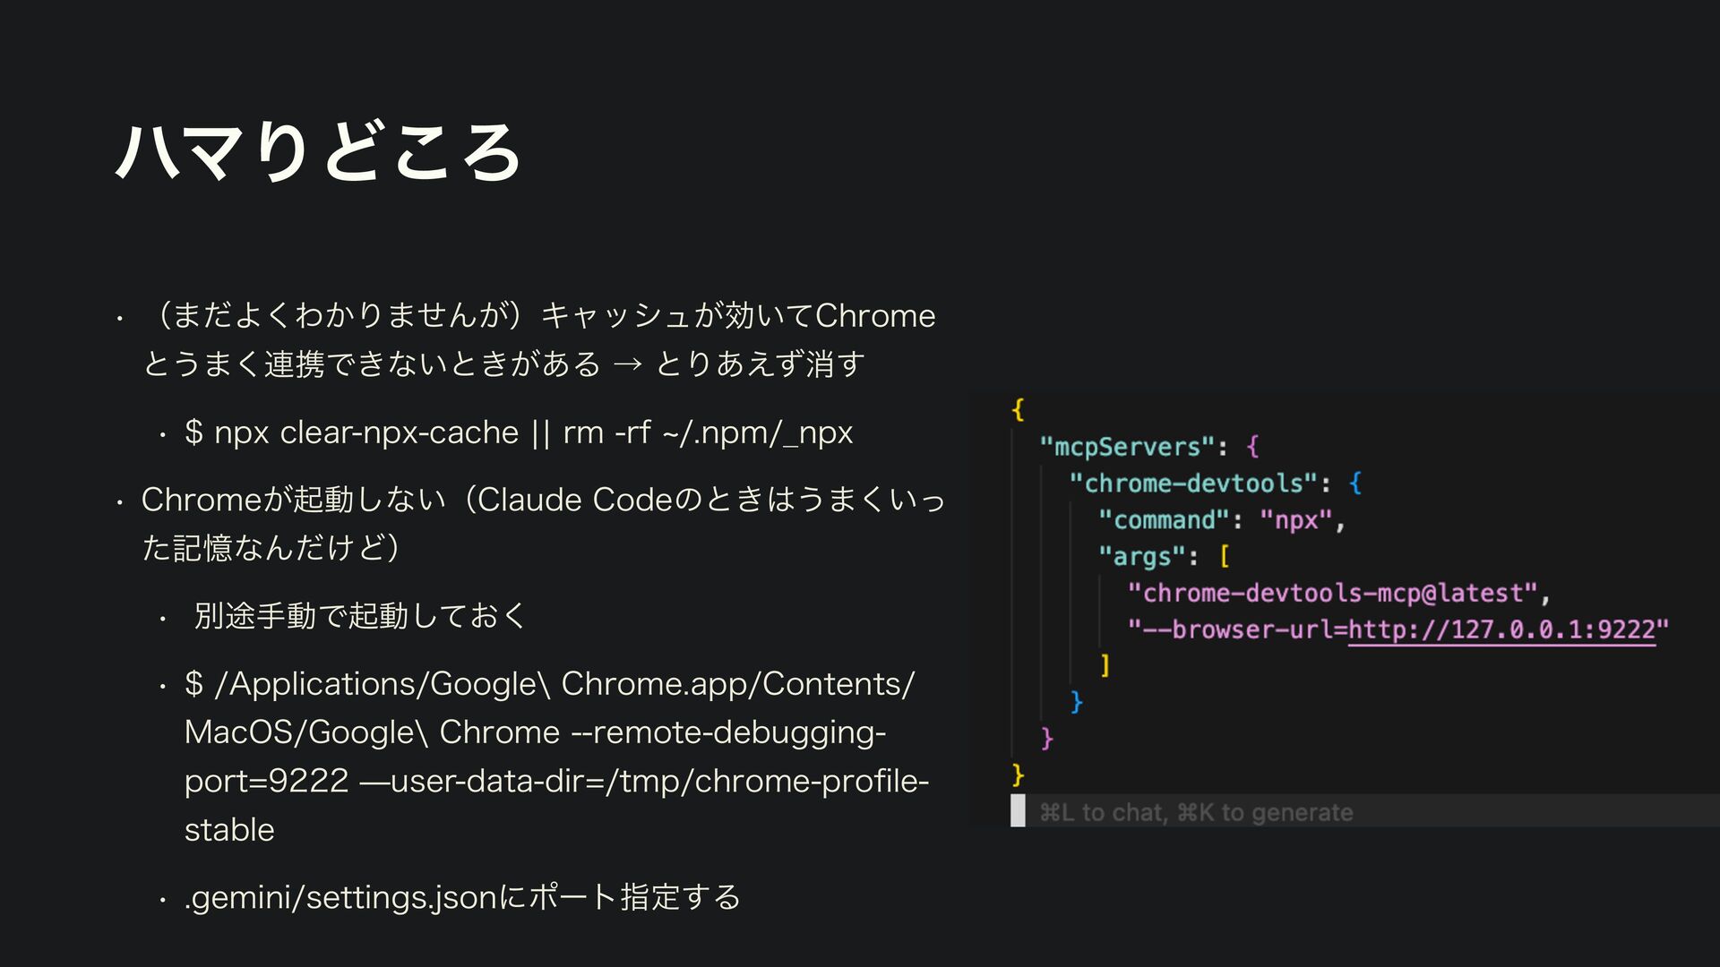Click the '⌘L to chat, ⌘K to generate' input line
The image size is (1720, 967).
[x=1196, y=812]
